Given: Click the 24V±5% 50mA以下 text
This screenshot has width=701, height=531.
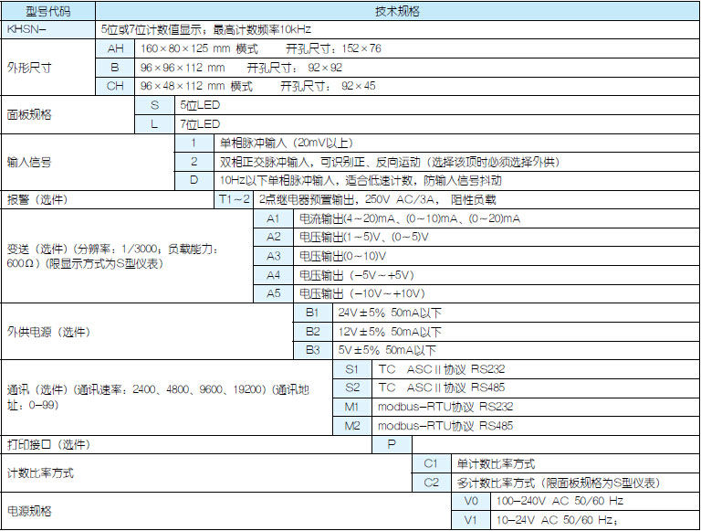Looking at the screenshot, I should [x=390, y=313].
